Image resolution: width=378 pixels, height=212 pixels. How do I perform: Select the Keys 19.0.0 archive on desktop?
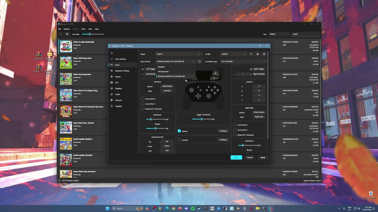pyautogui.click(x=38, y=56)
